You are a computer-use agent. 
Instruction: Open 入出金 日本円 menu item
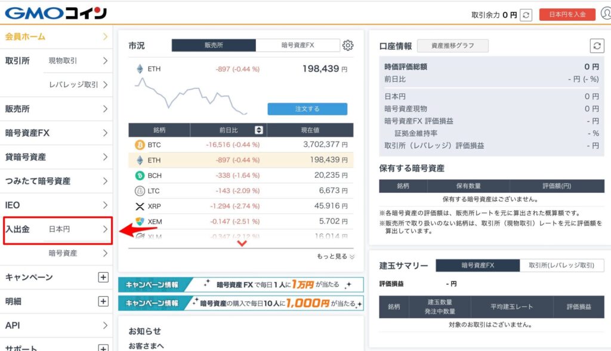(x=58, y=230)
